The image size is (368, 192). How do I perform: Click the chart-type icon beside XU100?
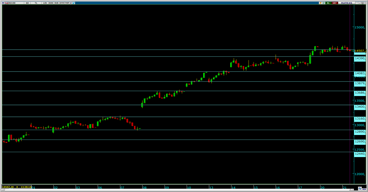click(x=6, y=3)
